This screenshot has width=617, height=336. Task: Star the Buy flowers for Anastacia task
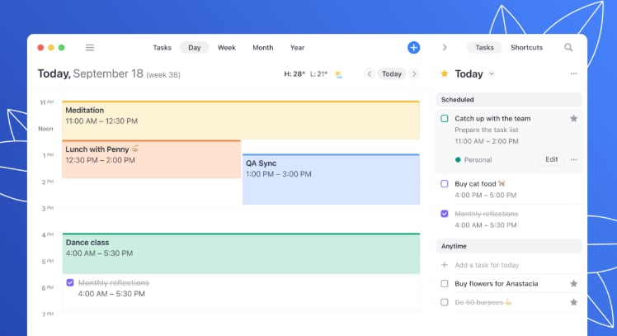(573, 284)
